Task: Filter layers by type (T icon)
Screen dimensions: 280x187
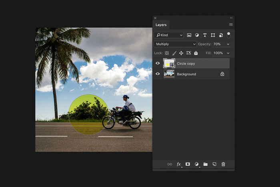Action: coord(205,35)
